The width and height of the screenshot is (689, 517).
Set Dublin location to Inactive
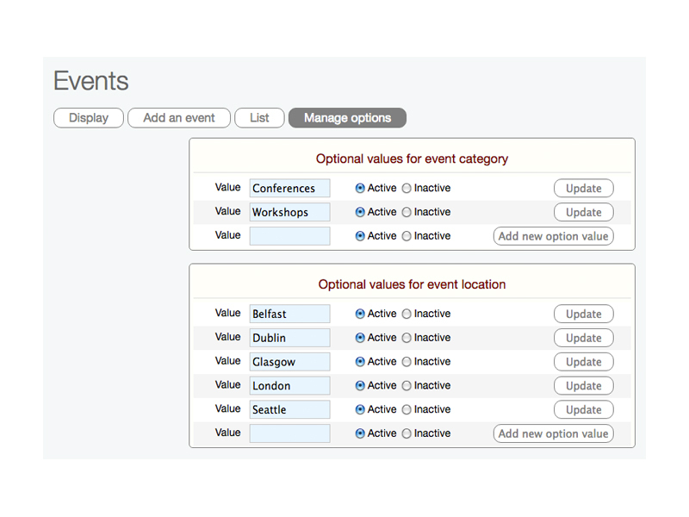pos(407,338)
